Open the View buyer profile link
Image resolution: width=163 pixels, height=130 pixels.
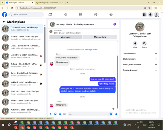[x=91, y=50]
